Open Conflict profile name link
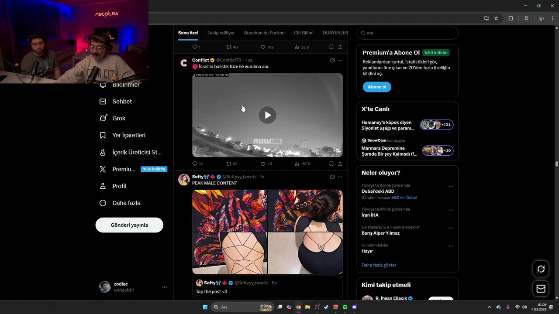This screenshot has width=559, height=314. point(200,60)
